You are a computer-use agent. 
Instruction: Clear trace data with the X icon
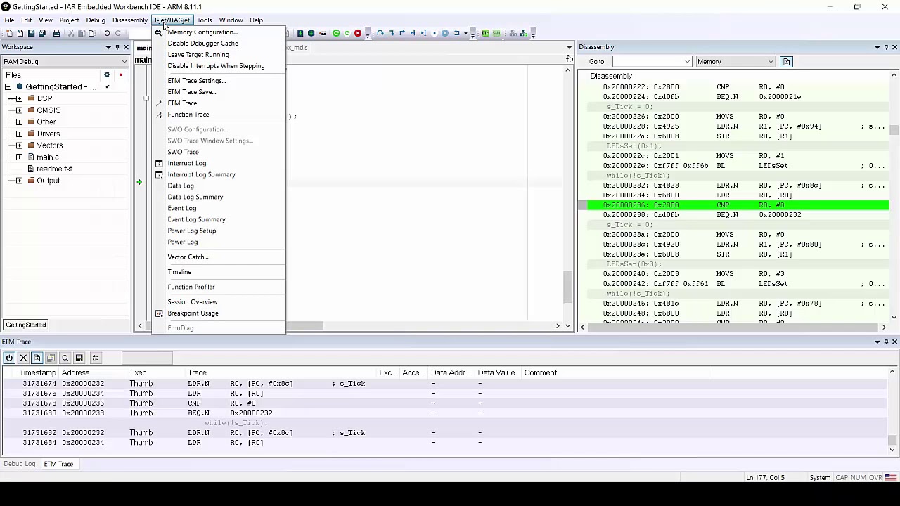(23, 358)
